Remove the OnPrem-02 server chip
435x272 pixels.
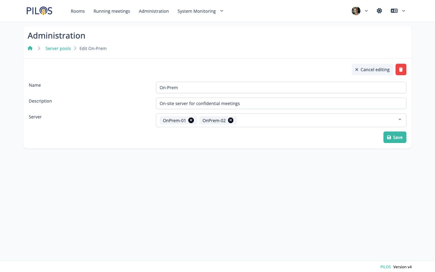click(x=231, y=120)
